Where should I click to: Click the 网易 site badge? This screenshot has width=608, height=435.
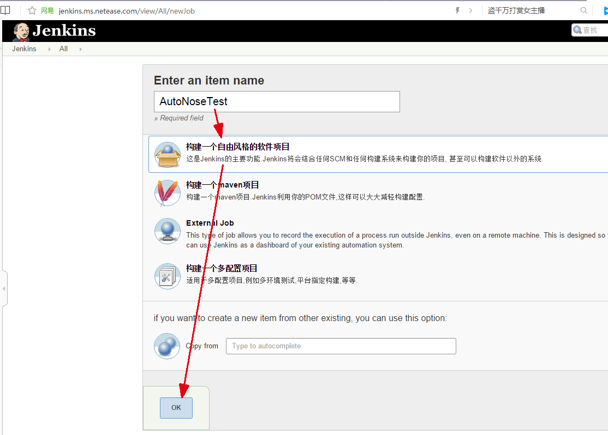point(47,10)
